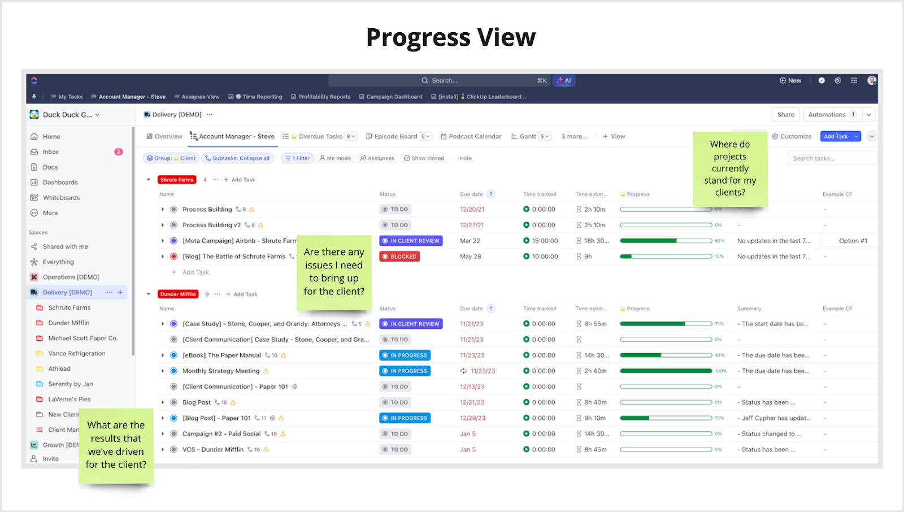Open the user profile avatar
This screenshot has width=904, height=512.
[872, 80]
